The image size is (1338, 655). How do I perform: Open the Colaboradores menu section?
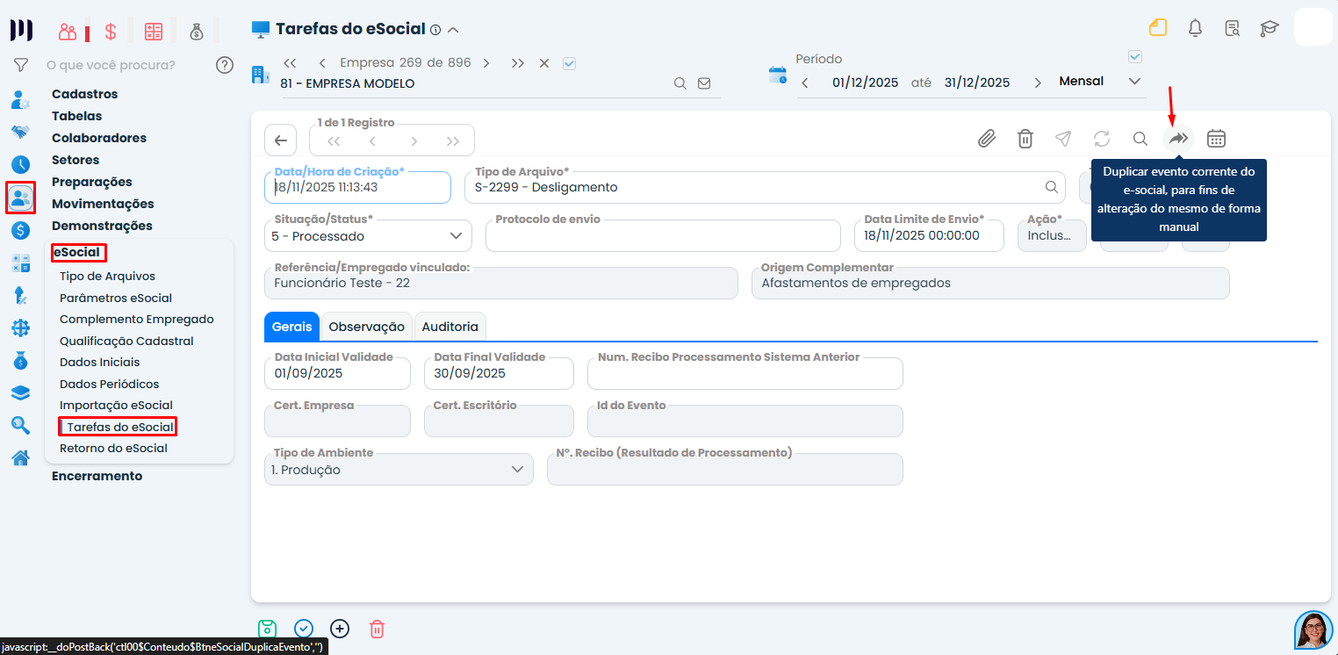(99, 138)
